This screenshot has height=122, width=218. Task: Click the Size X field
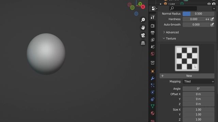(x=198, y=110)
